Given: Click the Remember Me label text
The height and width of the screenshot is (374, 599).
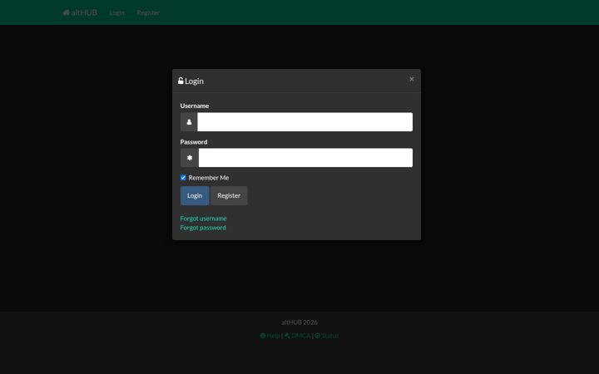Looking at the screenshot, I should [209, 178].
